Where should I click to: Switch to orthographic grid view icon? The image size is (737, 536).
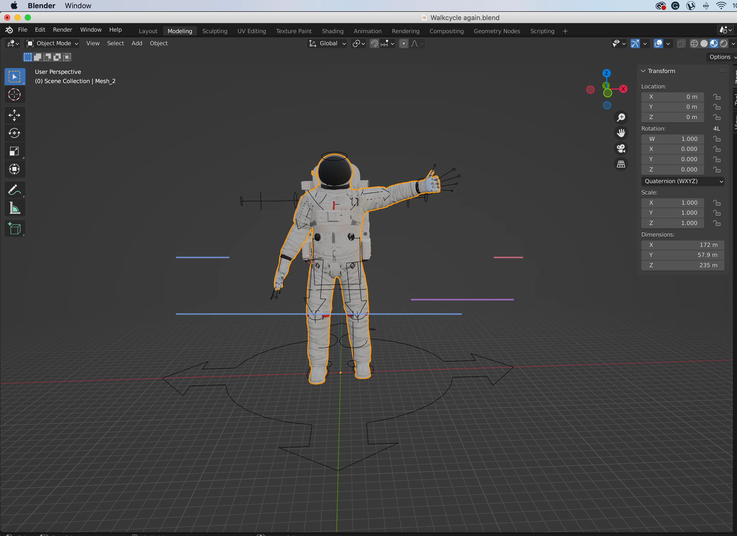tap(621, 164)
